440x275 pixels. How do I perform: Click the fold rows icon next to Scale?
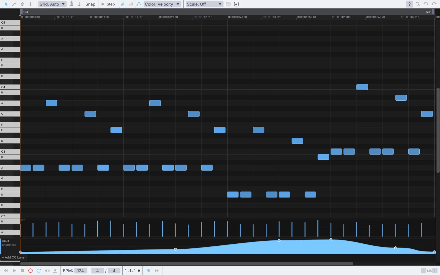(228, 4)
